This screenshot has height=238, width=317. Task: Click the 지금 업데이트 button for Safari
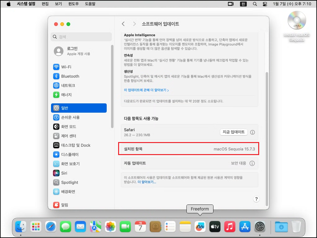233,132
